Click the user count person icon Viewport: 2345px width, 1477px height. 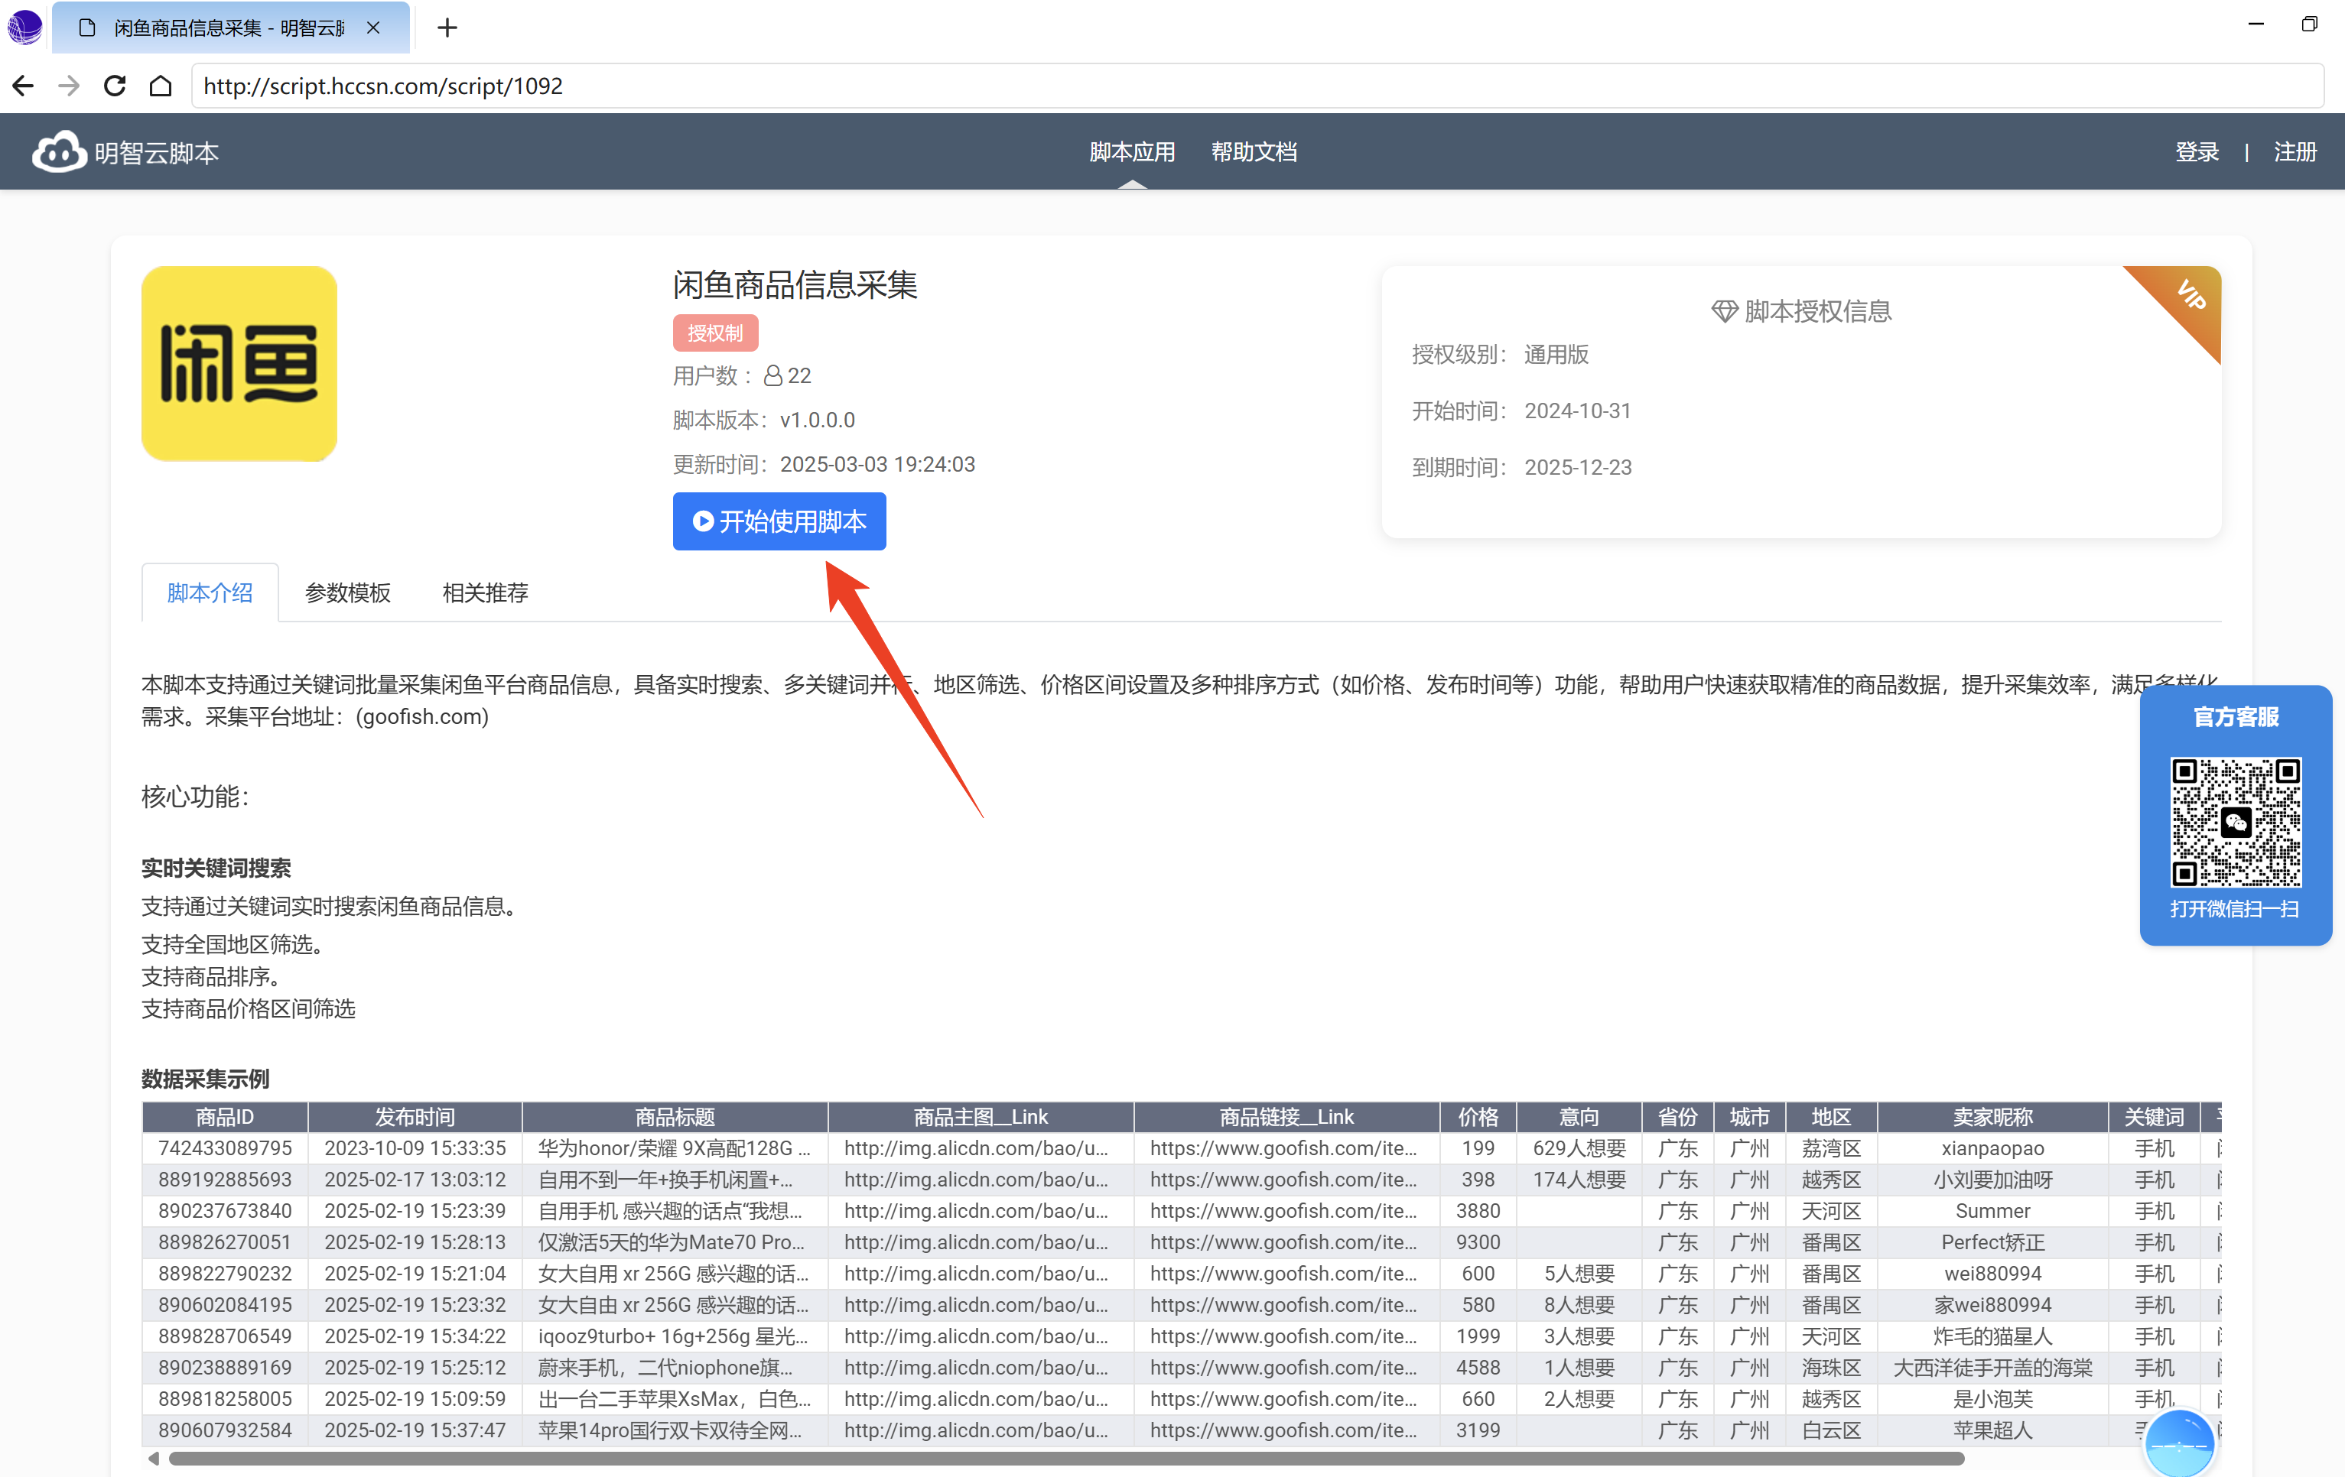click(x=772, y=376)
